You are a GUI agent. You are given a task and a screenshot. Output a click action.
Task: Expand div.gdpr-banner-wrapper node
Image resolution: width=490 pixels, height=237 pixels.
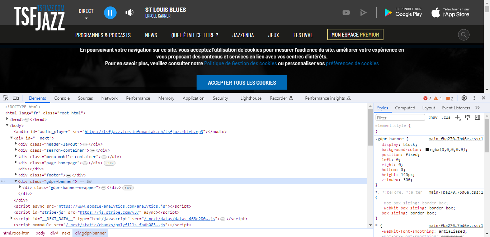(x=20, y=187)
